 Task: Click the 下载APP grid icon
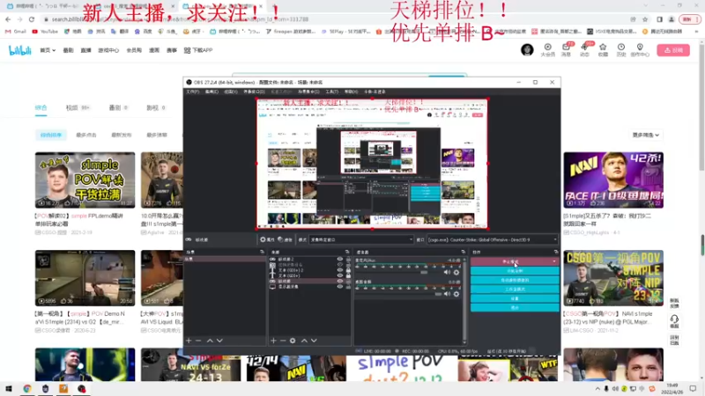(187, 50)
